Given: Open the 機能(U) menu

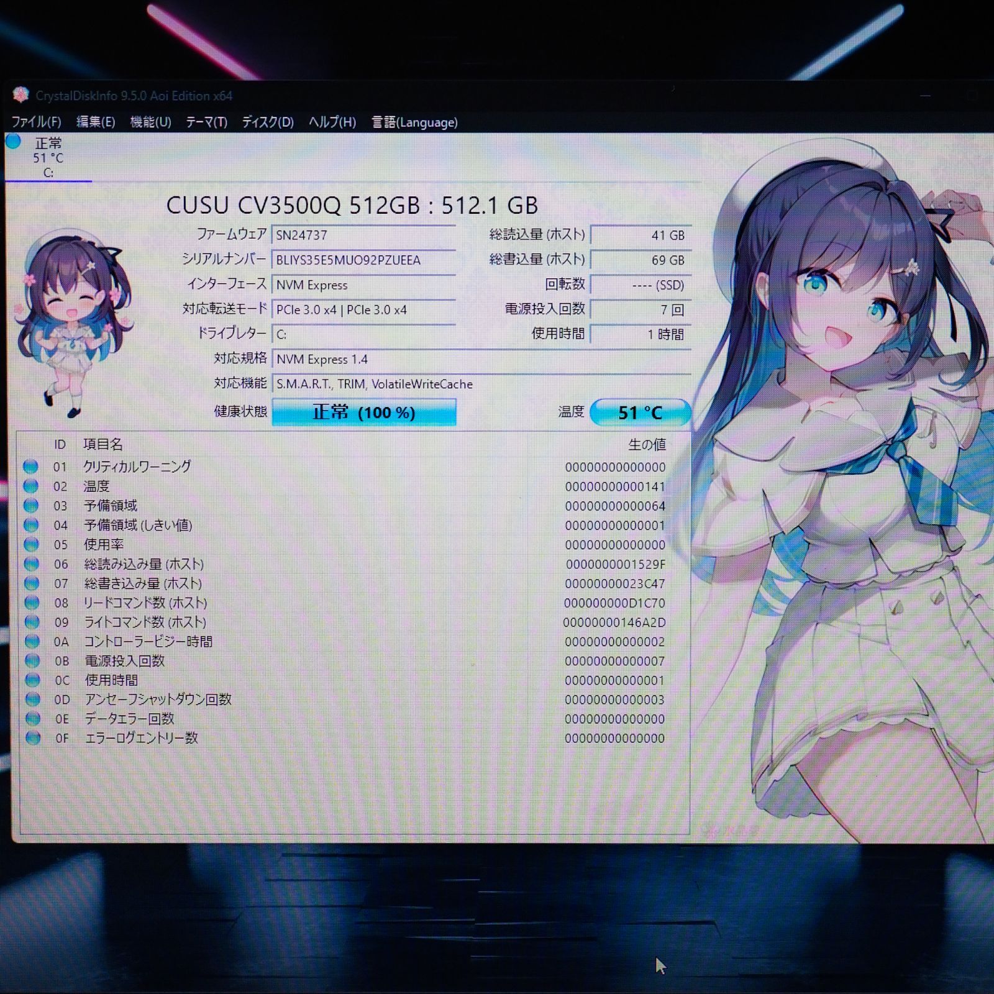Looking at the screenshot, I should click(x=150, y=122).
